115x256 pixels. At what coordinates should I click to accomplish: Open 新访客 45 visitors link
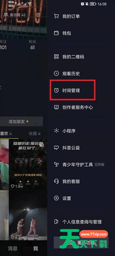15,15
